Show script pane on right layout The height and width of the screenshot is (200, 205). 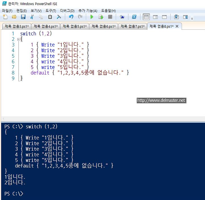(x=155, y=17)
